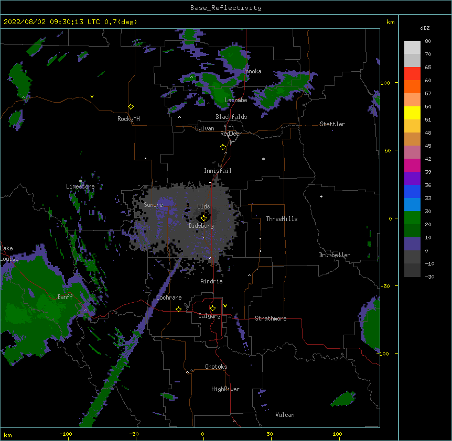Click the yellow marker at Calgary

[212, 308]
